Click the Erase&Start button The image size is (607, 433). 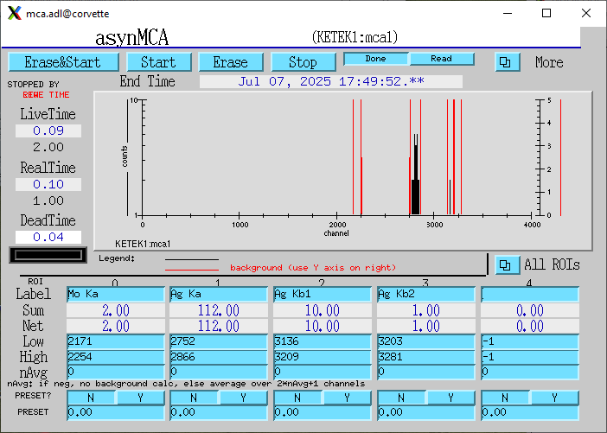click(63, 62)
